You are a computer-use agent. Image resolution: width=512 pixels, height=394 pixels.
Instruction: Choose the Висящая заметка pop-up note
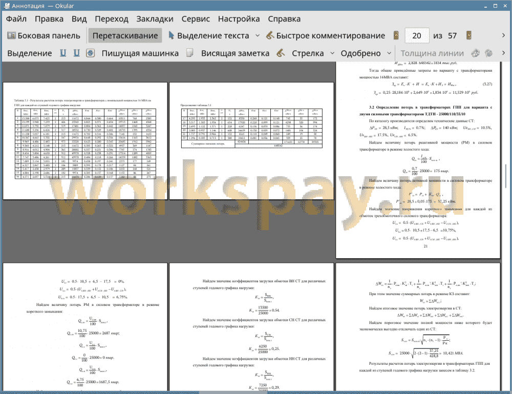(235, 53)
